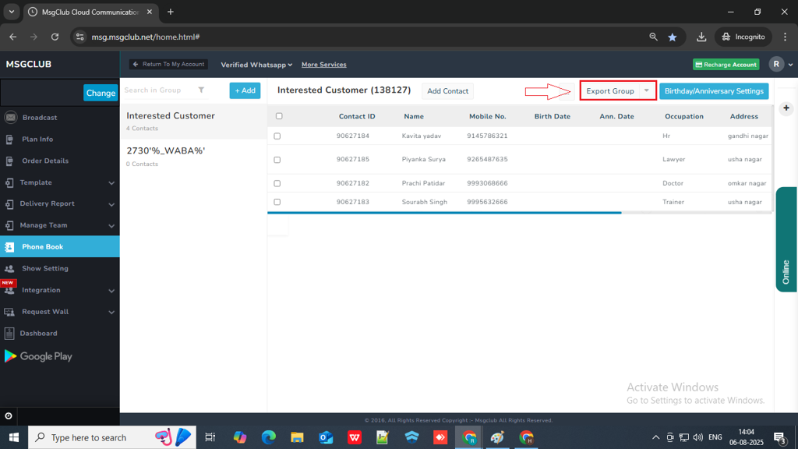
Task: Check the Kavita yadav row checkbox
Action: pos(277,136)
